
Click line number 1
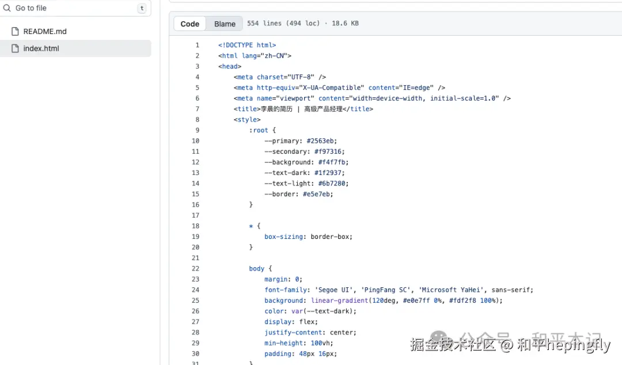[x=197, y=45]
